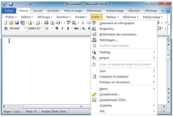The width and height of the screenshot is (173, 117).
Task: Toggle Italic formatting
Action: pos(62,28)
